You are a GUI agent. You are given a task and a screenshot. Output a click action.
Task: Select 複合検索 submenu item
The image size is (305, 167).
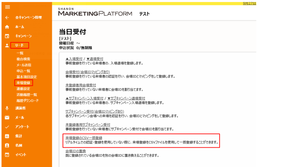click(23, 59)
